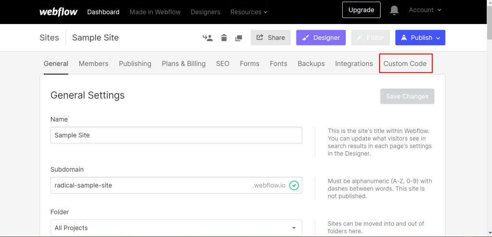492x237 pixels.
Task: Expand the Publish dropdown button
Action: pos(420,37)
